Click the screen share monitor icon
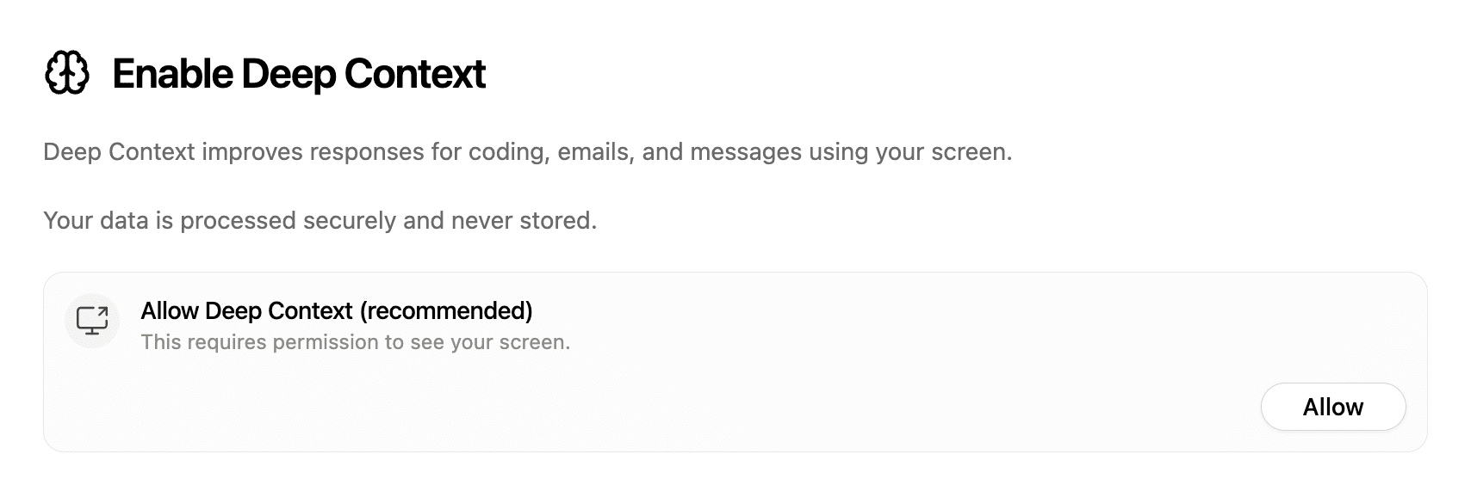Image resolution: width=1471 pixels, height=497 pixels. point(92,320)
